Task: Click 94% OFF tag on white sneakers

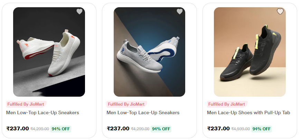Action: click(61, 129)
